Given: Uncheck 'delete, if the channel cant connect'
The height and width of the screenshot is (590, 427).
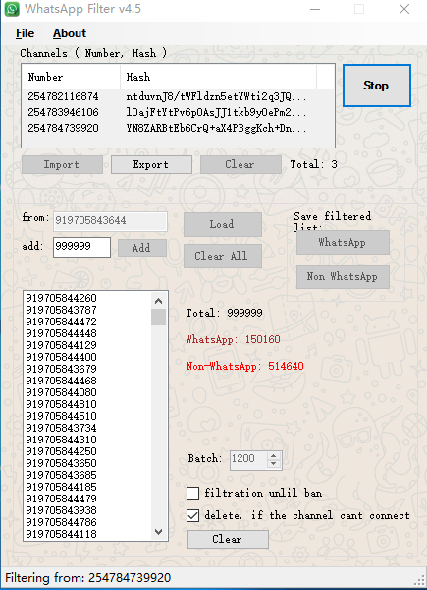Looking at the screenshot, I should [x=192, y=516].
